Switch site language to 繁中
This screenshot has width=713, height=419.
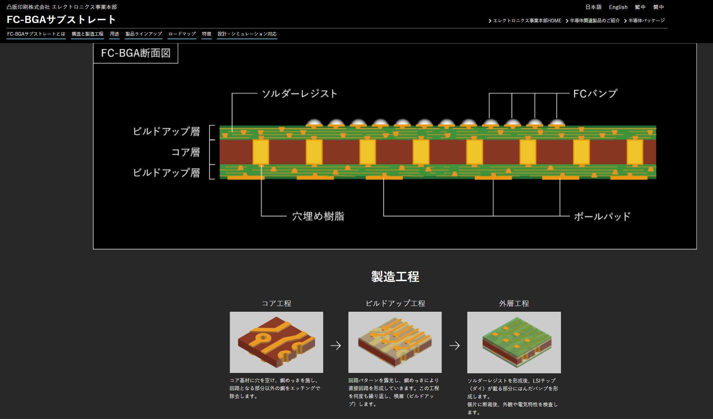[641, 7]
